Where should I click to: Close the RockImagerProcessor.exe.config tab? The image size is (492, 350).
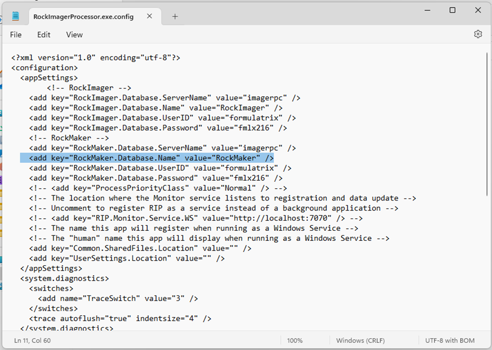149,16
